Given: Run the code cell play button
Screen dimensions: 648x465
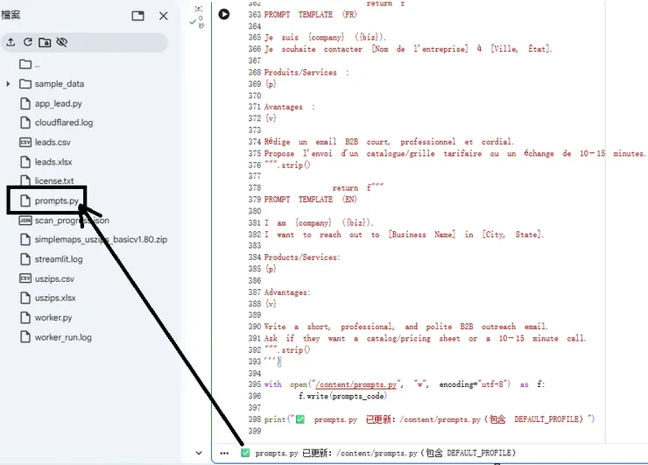Looking at the screenshot, I should (223, 14).
